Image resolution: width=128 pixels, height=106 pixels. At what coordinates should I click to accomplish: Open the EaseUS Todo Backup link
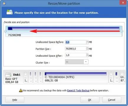coord(78,90)
